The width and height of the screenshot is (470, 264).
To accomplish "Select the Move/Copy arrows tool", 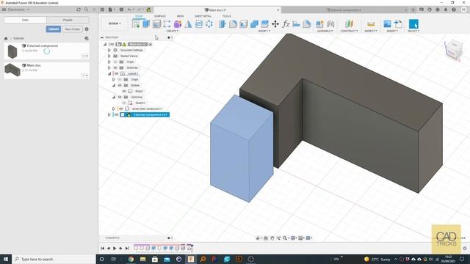I will [x=275, y=24].
